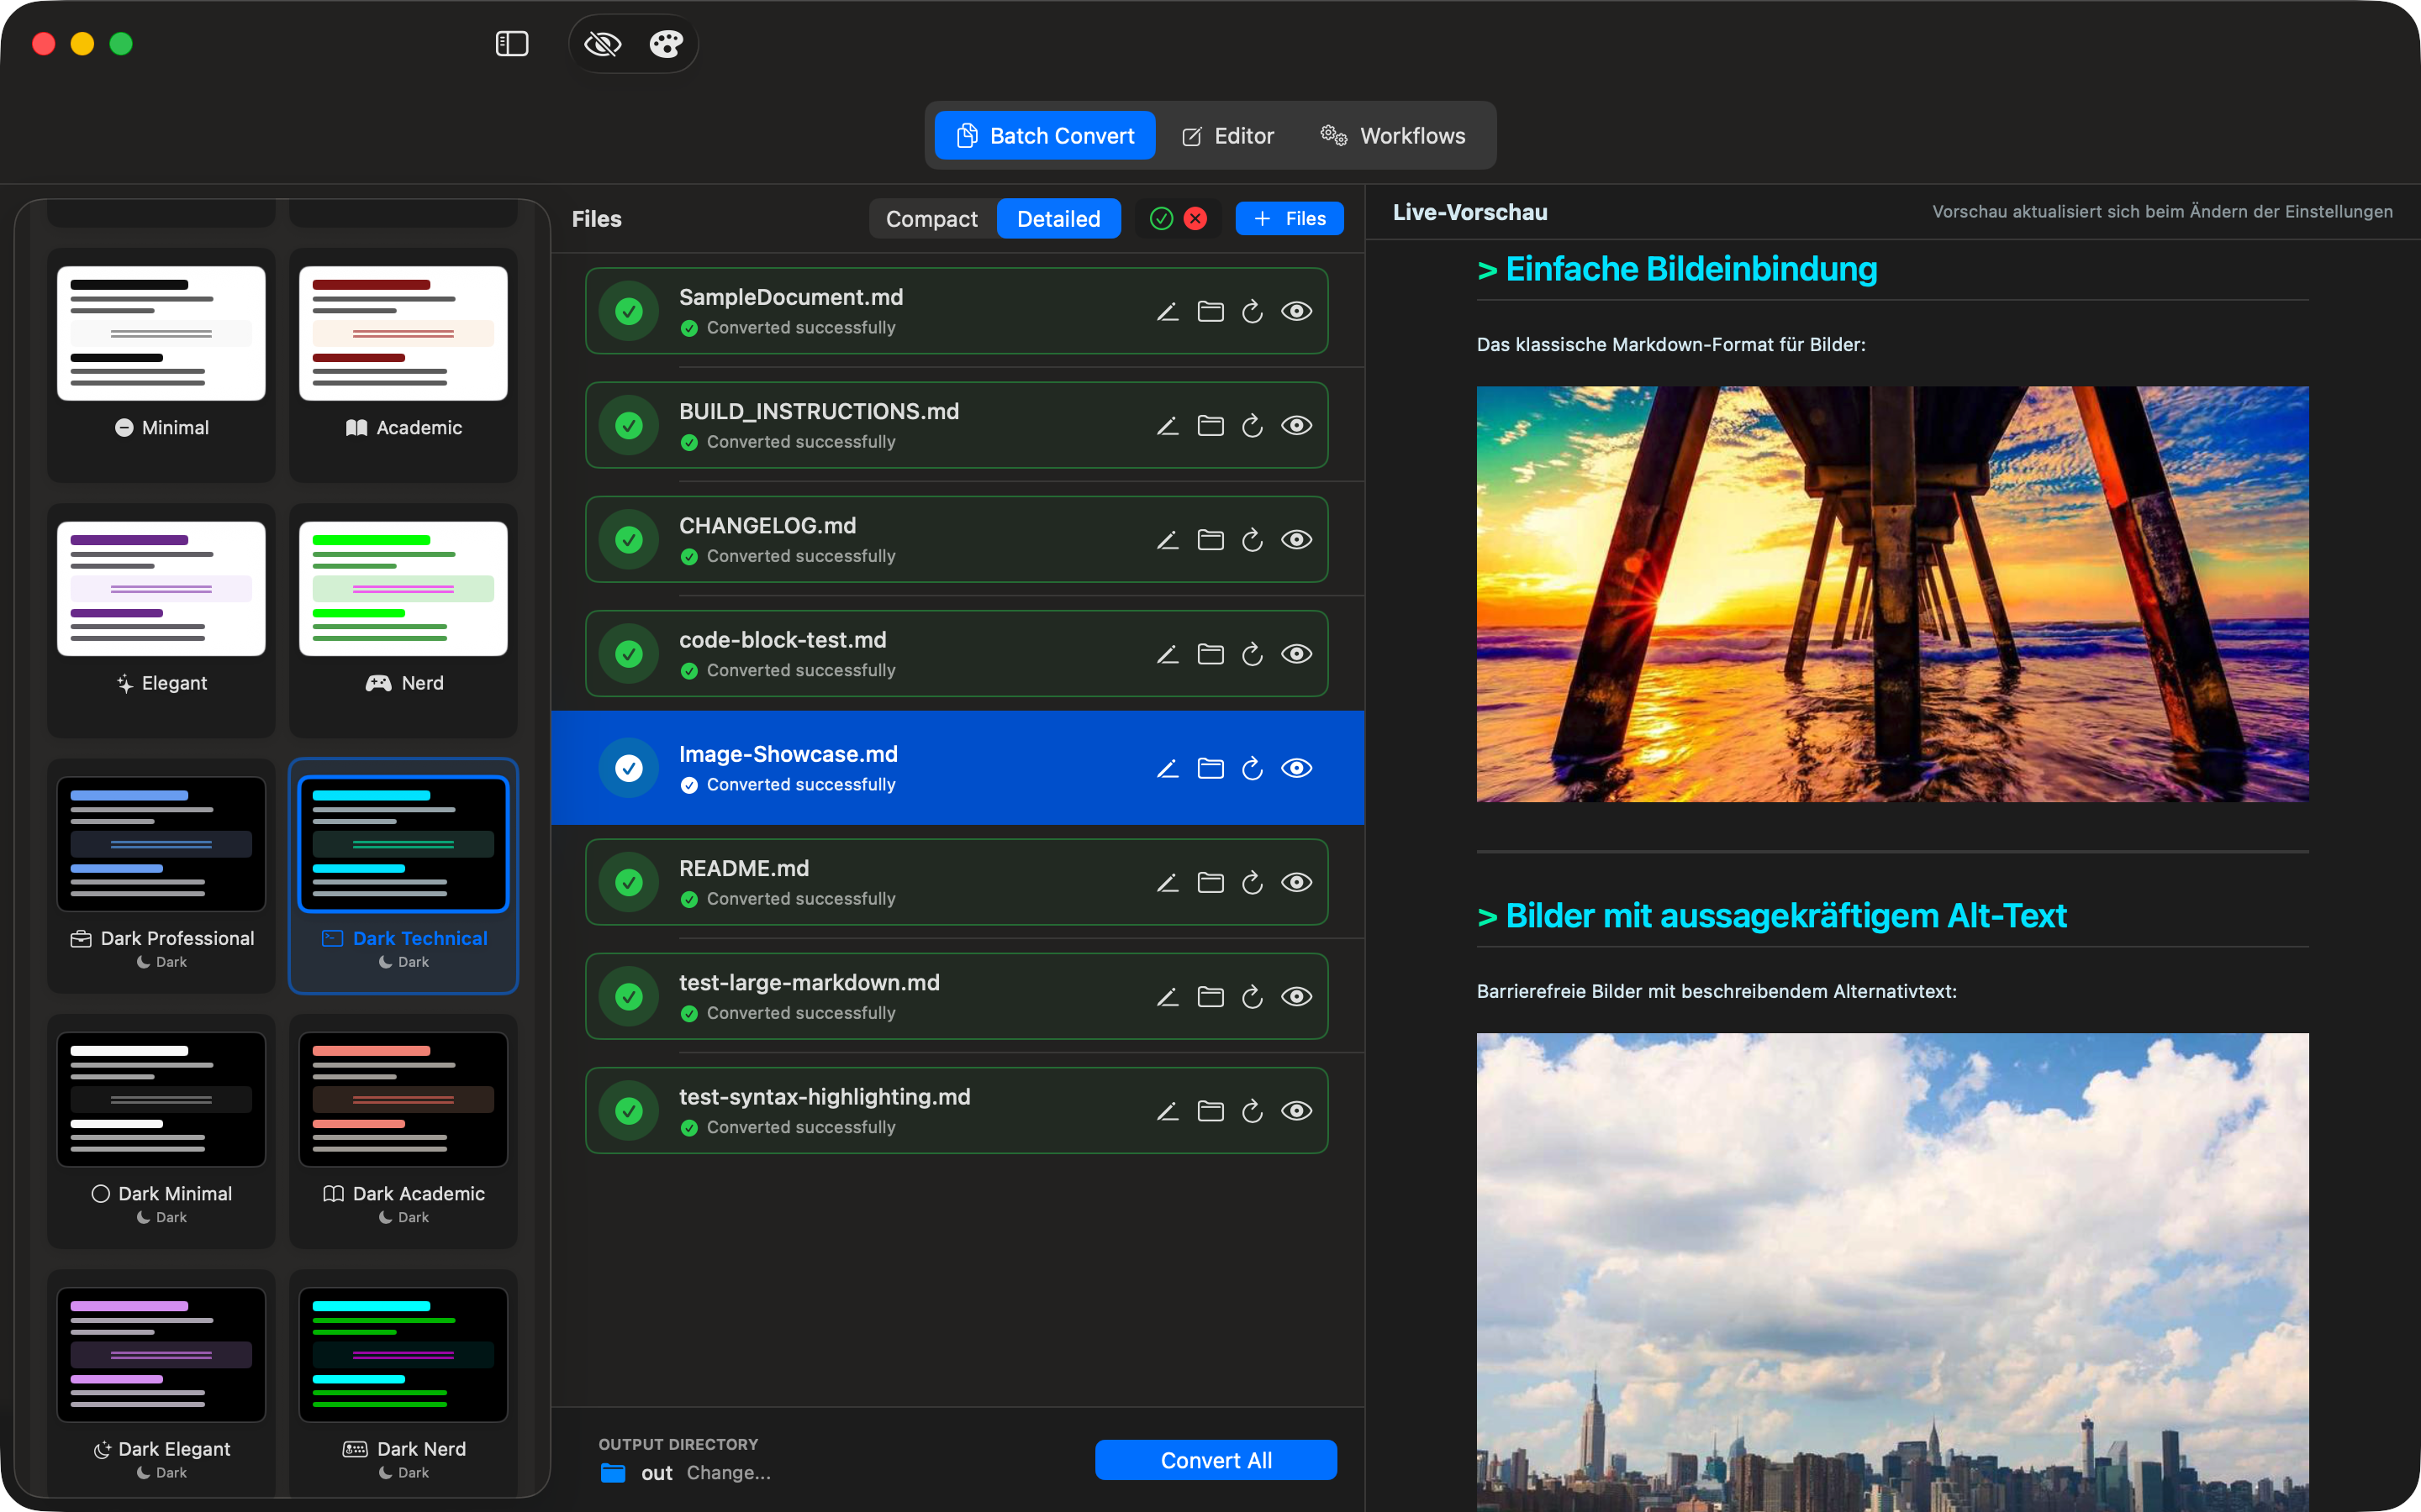Select the Dark Minimal theme
2421x1512 pixels.
[x=161, y=1130]
